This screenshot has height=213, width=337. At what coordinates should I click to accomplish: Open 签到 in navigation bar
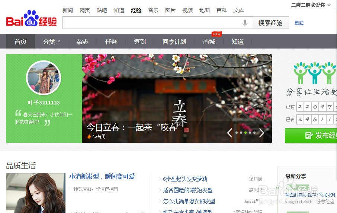tap(140, 41)
